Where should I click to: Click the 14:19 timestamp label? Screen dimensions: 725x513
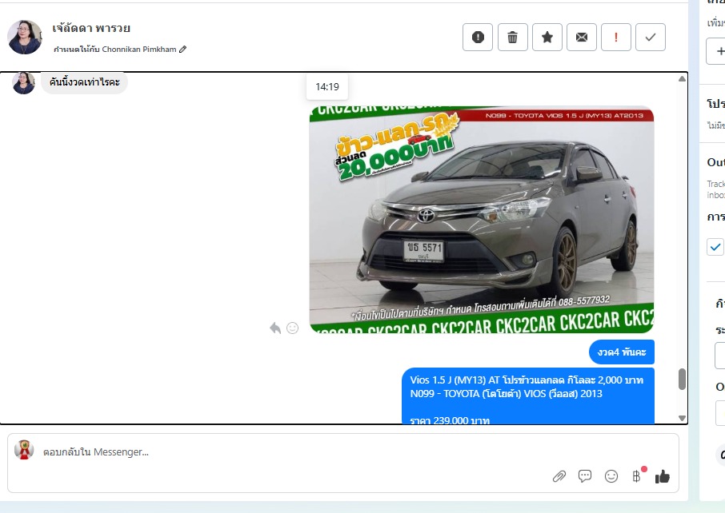click(x=327, y=87)
